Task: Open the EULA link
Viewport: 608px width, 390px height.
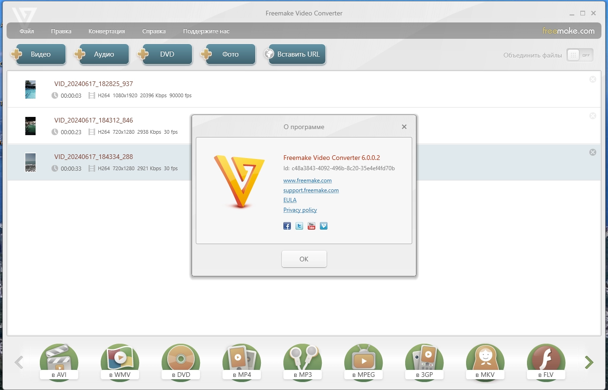Action: tap(290, 200)
